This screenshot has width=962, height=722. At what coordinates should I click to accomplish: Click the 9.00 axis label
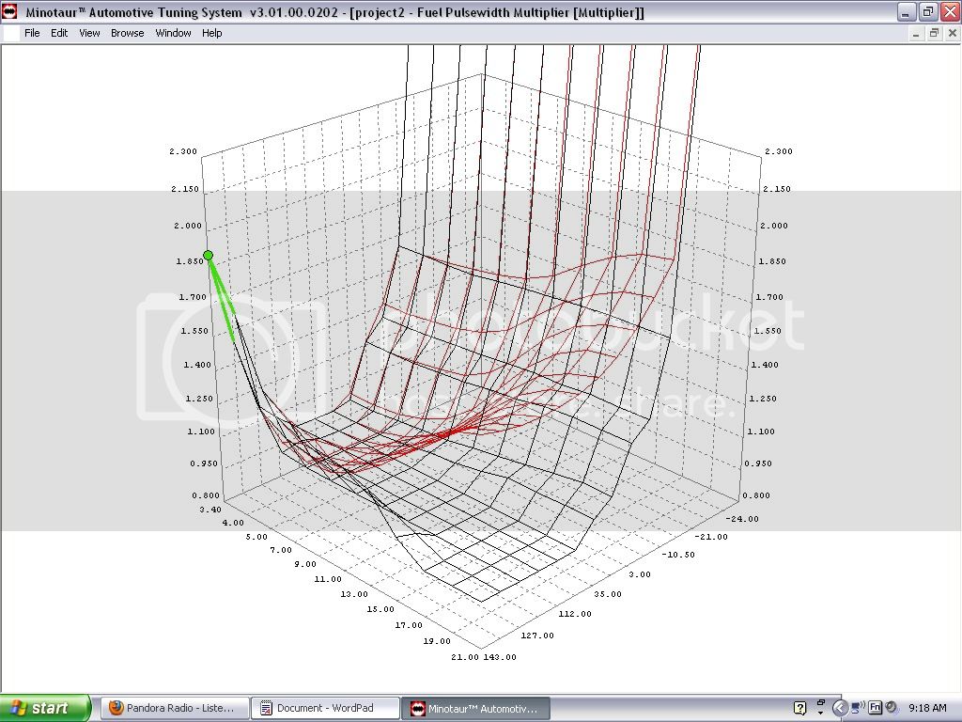click(x=305, y=564)
